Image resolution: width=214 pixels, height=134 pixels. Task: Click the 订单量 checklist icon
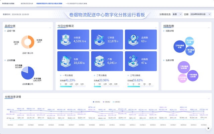click(100, 40)
